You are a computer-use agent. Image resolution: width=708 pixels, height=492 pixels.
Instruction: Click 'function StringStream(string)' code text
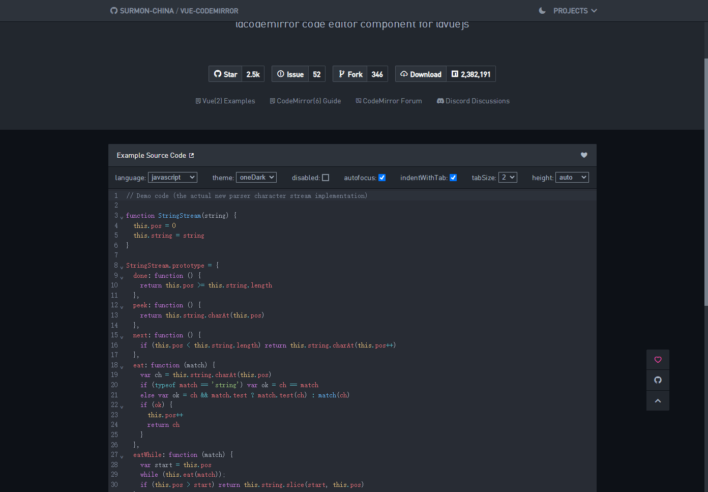177,216
